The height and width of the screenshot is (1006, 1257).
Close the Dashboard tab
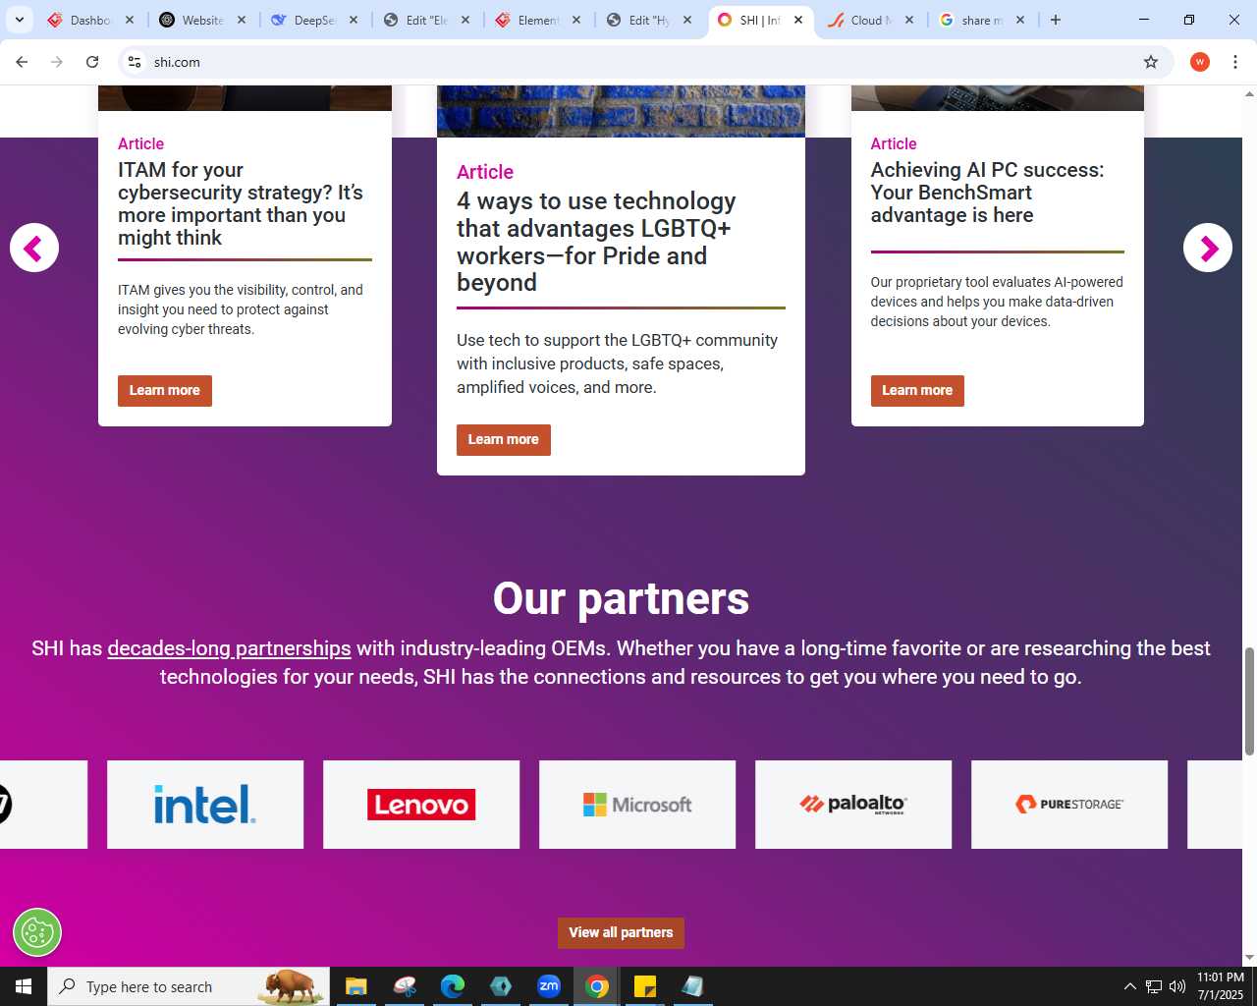pyautogui.click(x=130, y=20)
